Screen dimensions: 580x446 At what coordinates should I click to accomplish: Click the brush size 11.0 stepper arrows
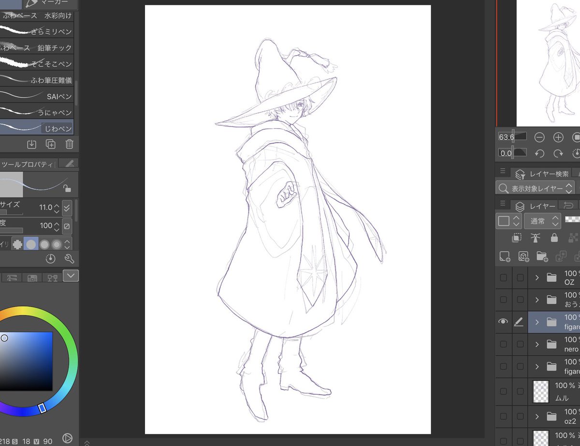(x=57, y=208)
